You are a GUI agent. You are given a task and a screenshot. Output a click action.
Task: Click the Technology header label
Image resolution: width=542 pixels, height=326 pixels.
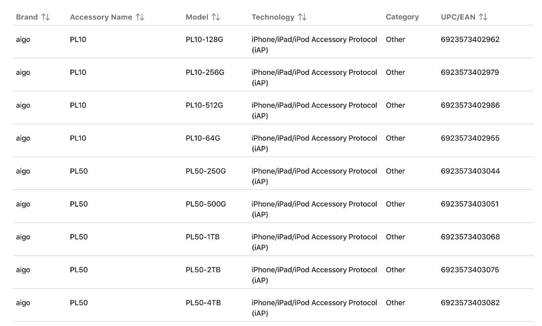click(x=273, y=17)
